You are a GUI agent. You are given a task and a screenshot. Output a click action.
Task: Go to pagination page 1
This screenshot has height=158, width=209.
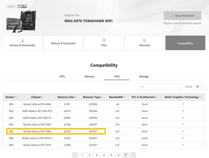82,155
